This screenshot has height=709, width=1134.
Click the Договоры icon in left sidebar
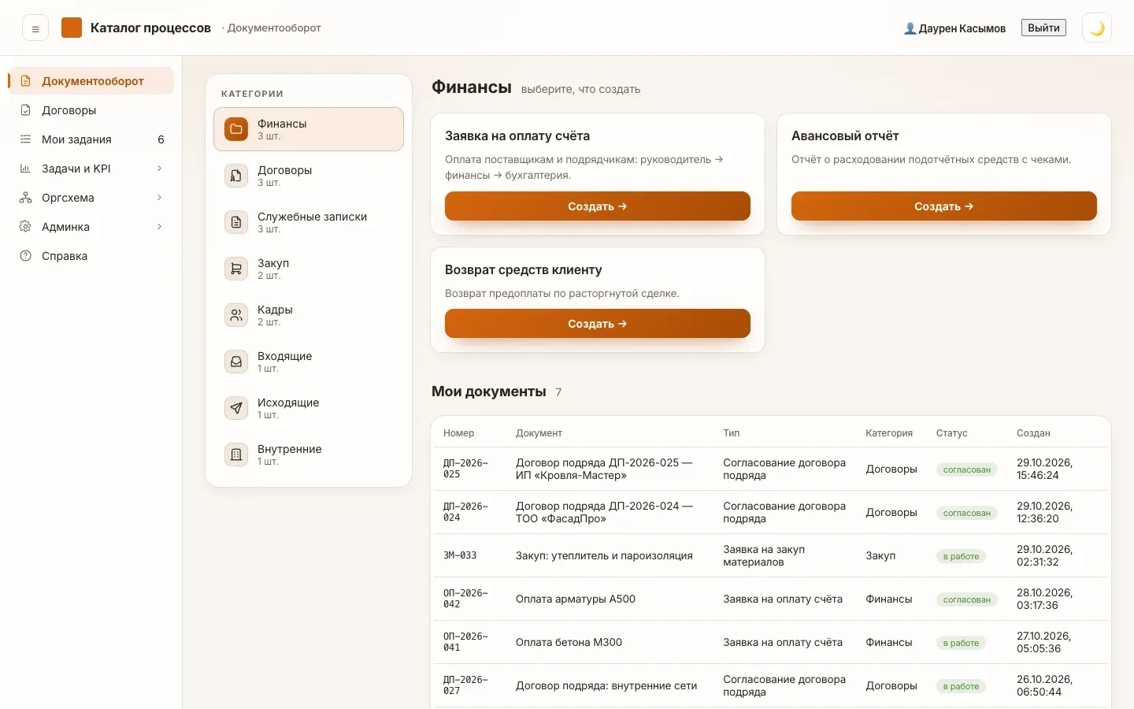pyautogui.click(x=25, y=110)
